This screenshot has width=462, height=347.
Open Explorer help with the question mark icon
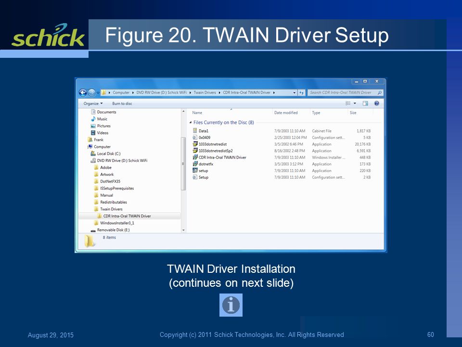point(376,103)
